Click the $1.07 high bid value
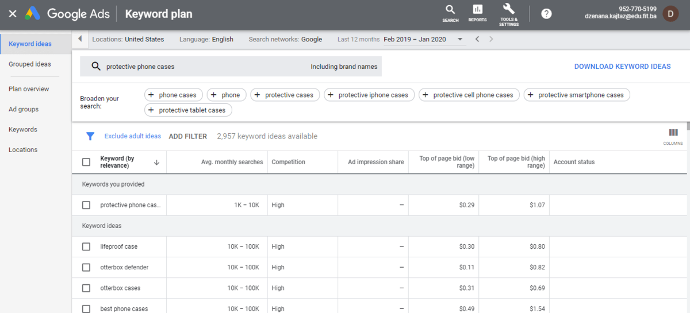This screenshot has height=313, width=690. (x=537, y=205)
